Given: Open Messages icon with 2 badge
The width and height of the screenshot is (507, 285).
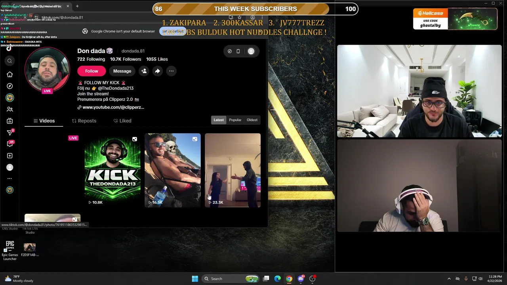Looking at the screenshot, I should click(x=10, y=133).
